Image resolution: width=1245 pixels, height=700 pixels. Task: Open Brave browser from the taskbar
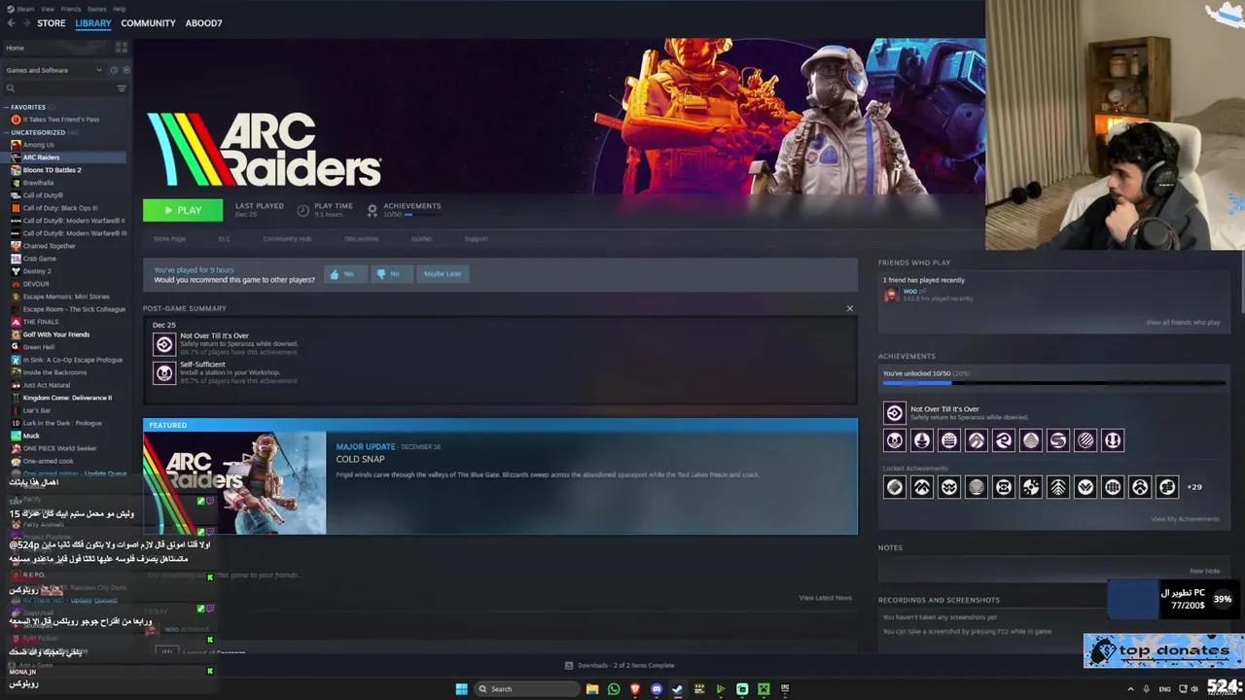pos(635,689)
